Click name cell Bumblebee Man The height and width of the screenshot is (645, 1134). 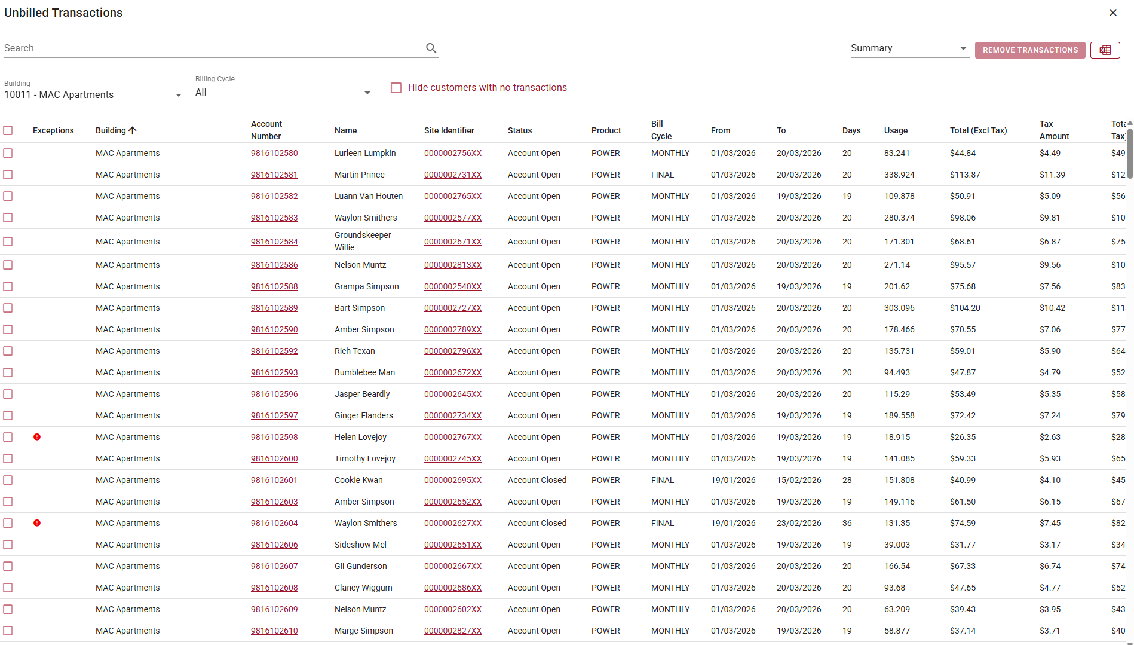pos(364,372)
